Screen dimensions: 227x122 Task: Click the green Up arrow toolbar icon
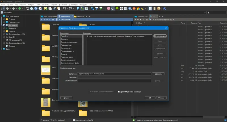pos(20,9)
